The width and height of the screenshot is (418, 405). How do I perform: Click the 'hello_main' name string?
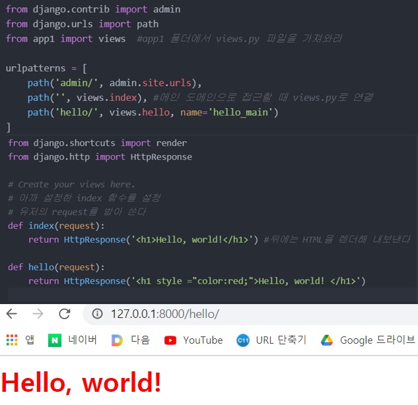coord(240,112)
